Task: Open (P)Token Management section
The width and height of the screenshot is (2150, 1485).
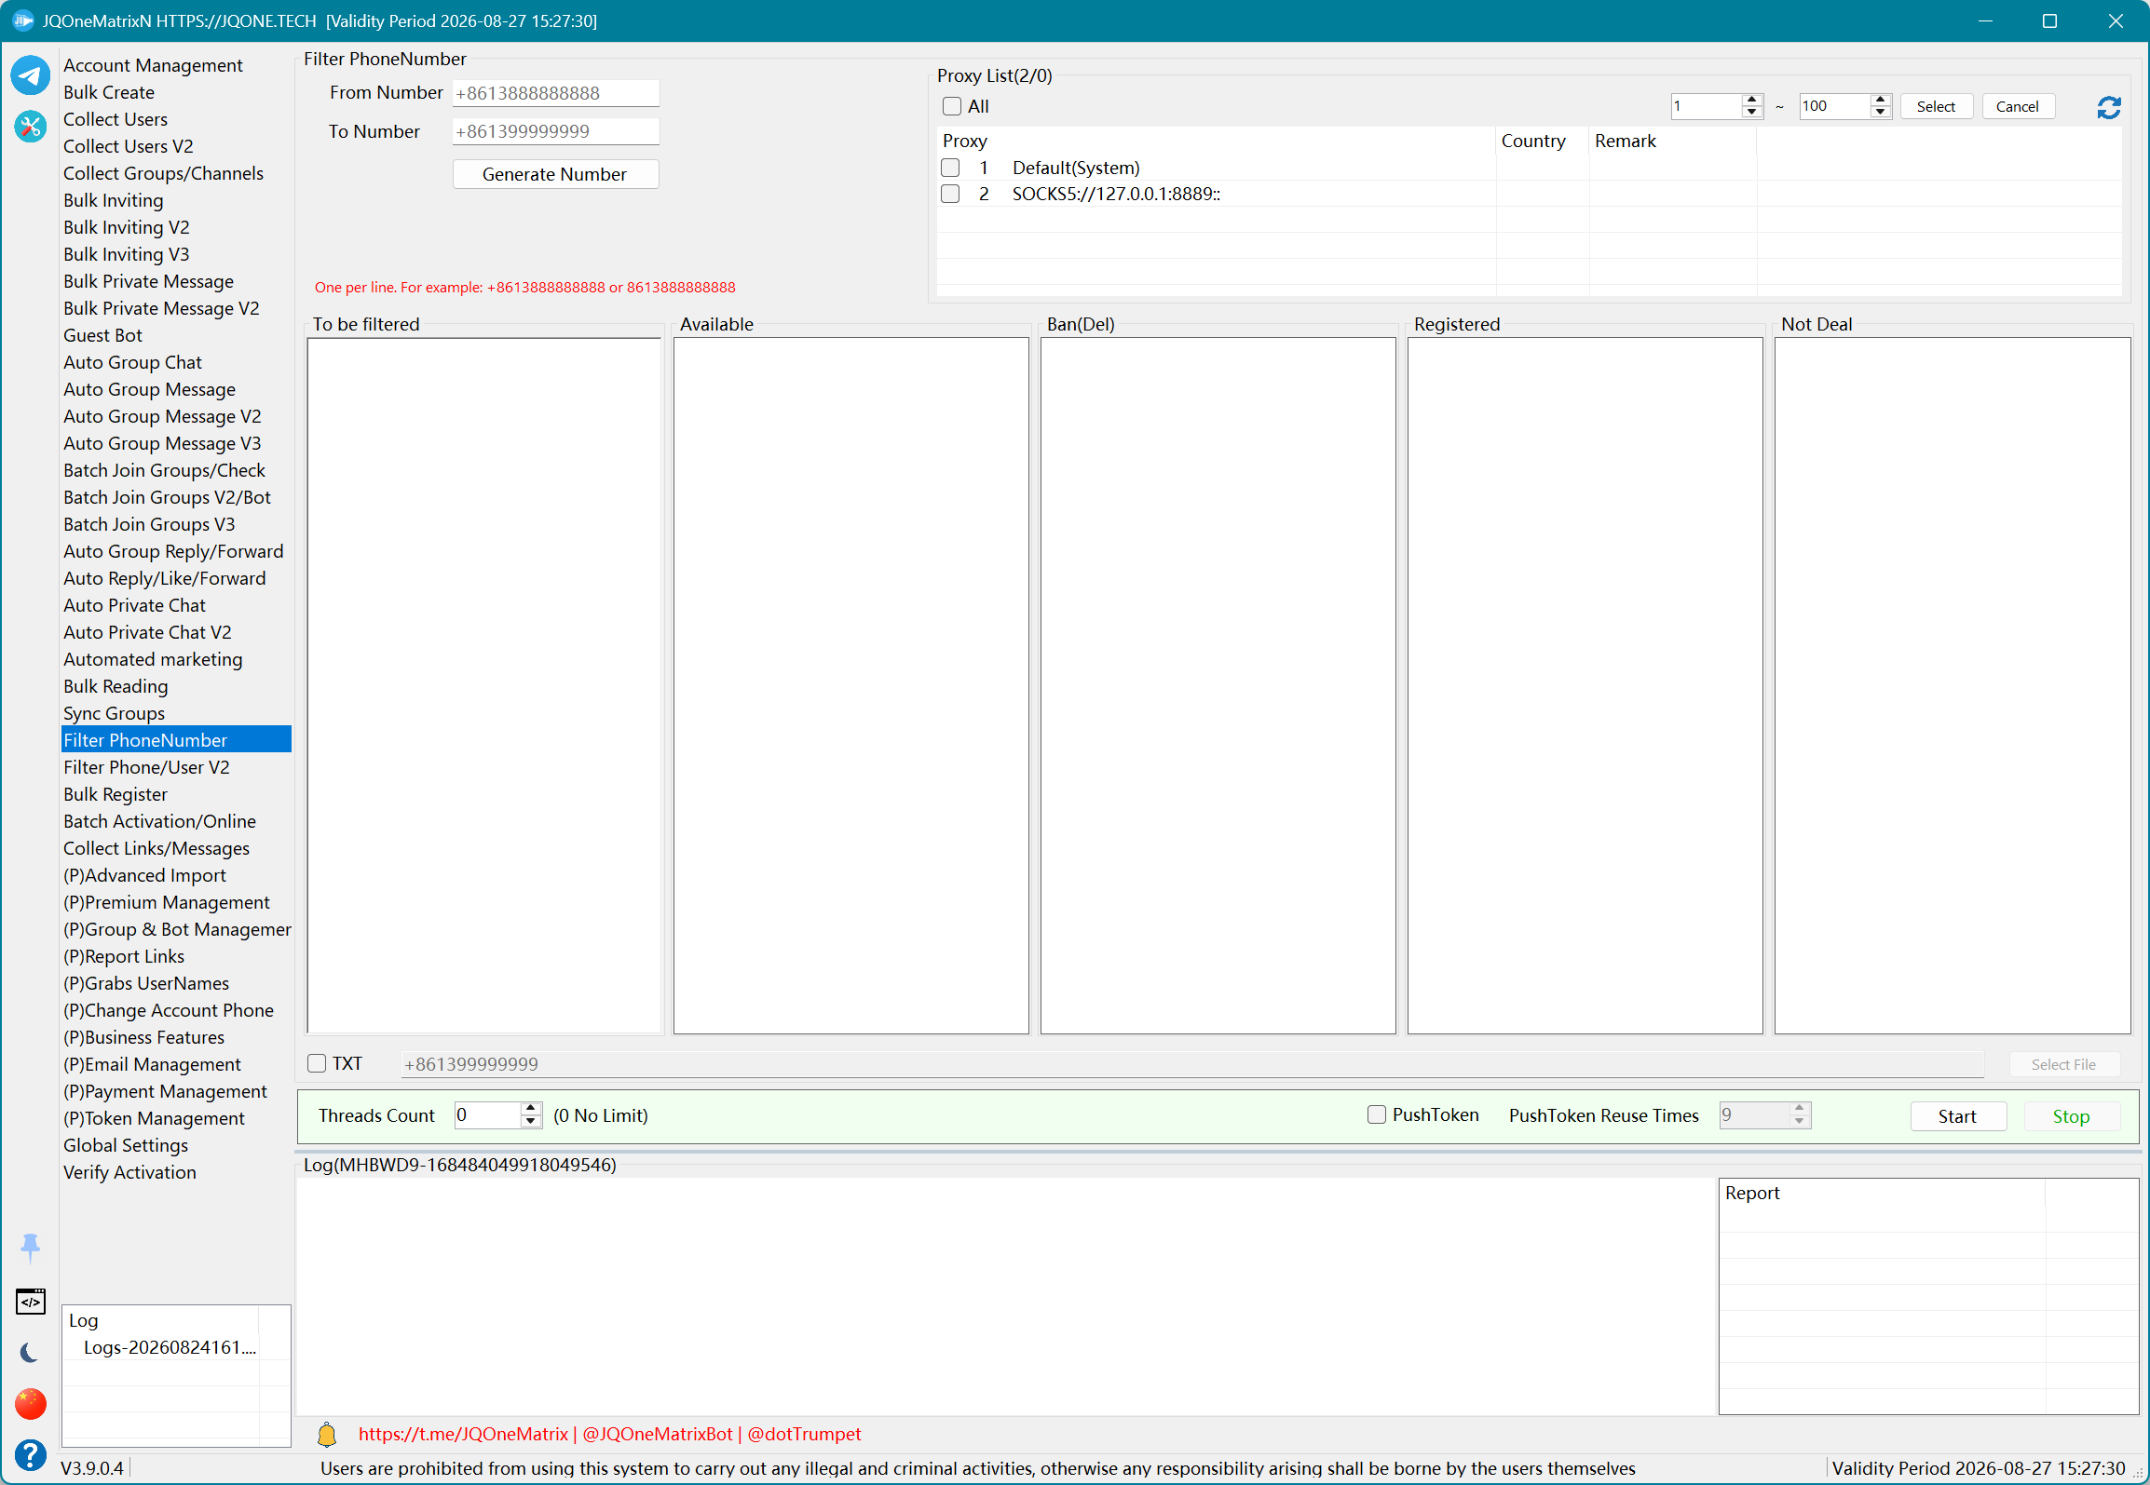Action: (154, 1118)
